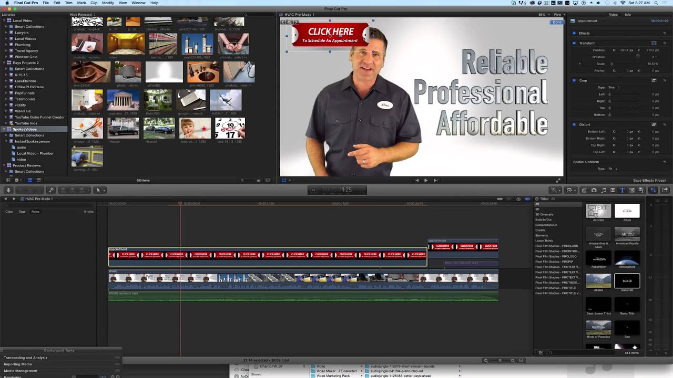Show Distort onscreen controls icon
Image resolution: width=673 pixels, height=378 pixels.
[654, 124]
